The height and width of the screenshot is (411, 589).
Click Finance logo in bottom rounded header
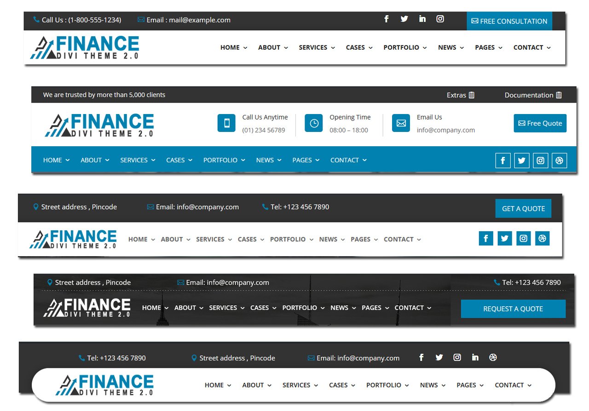point(104,385)
